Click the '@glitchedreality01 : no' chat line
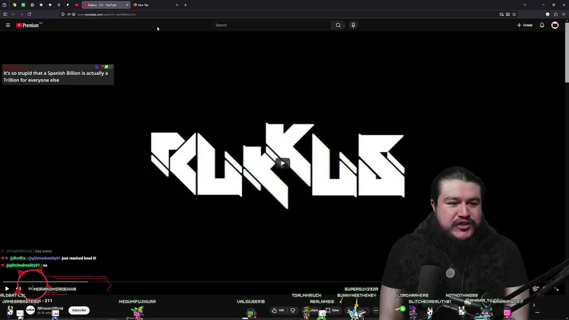 pos(26,265)
